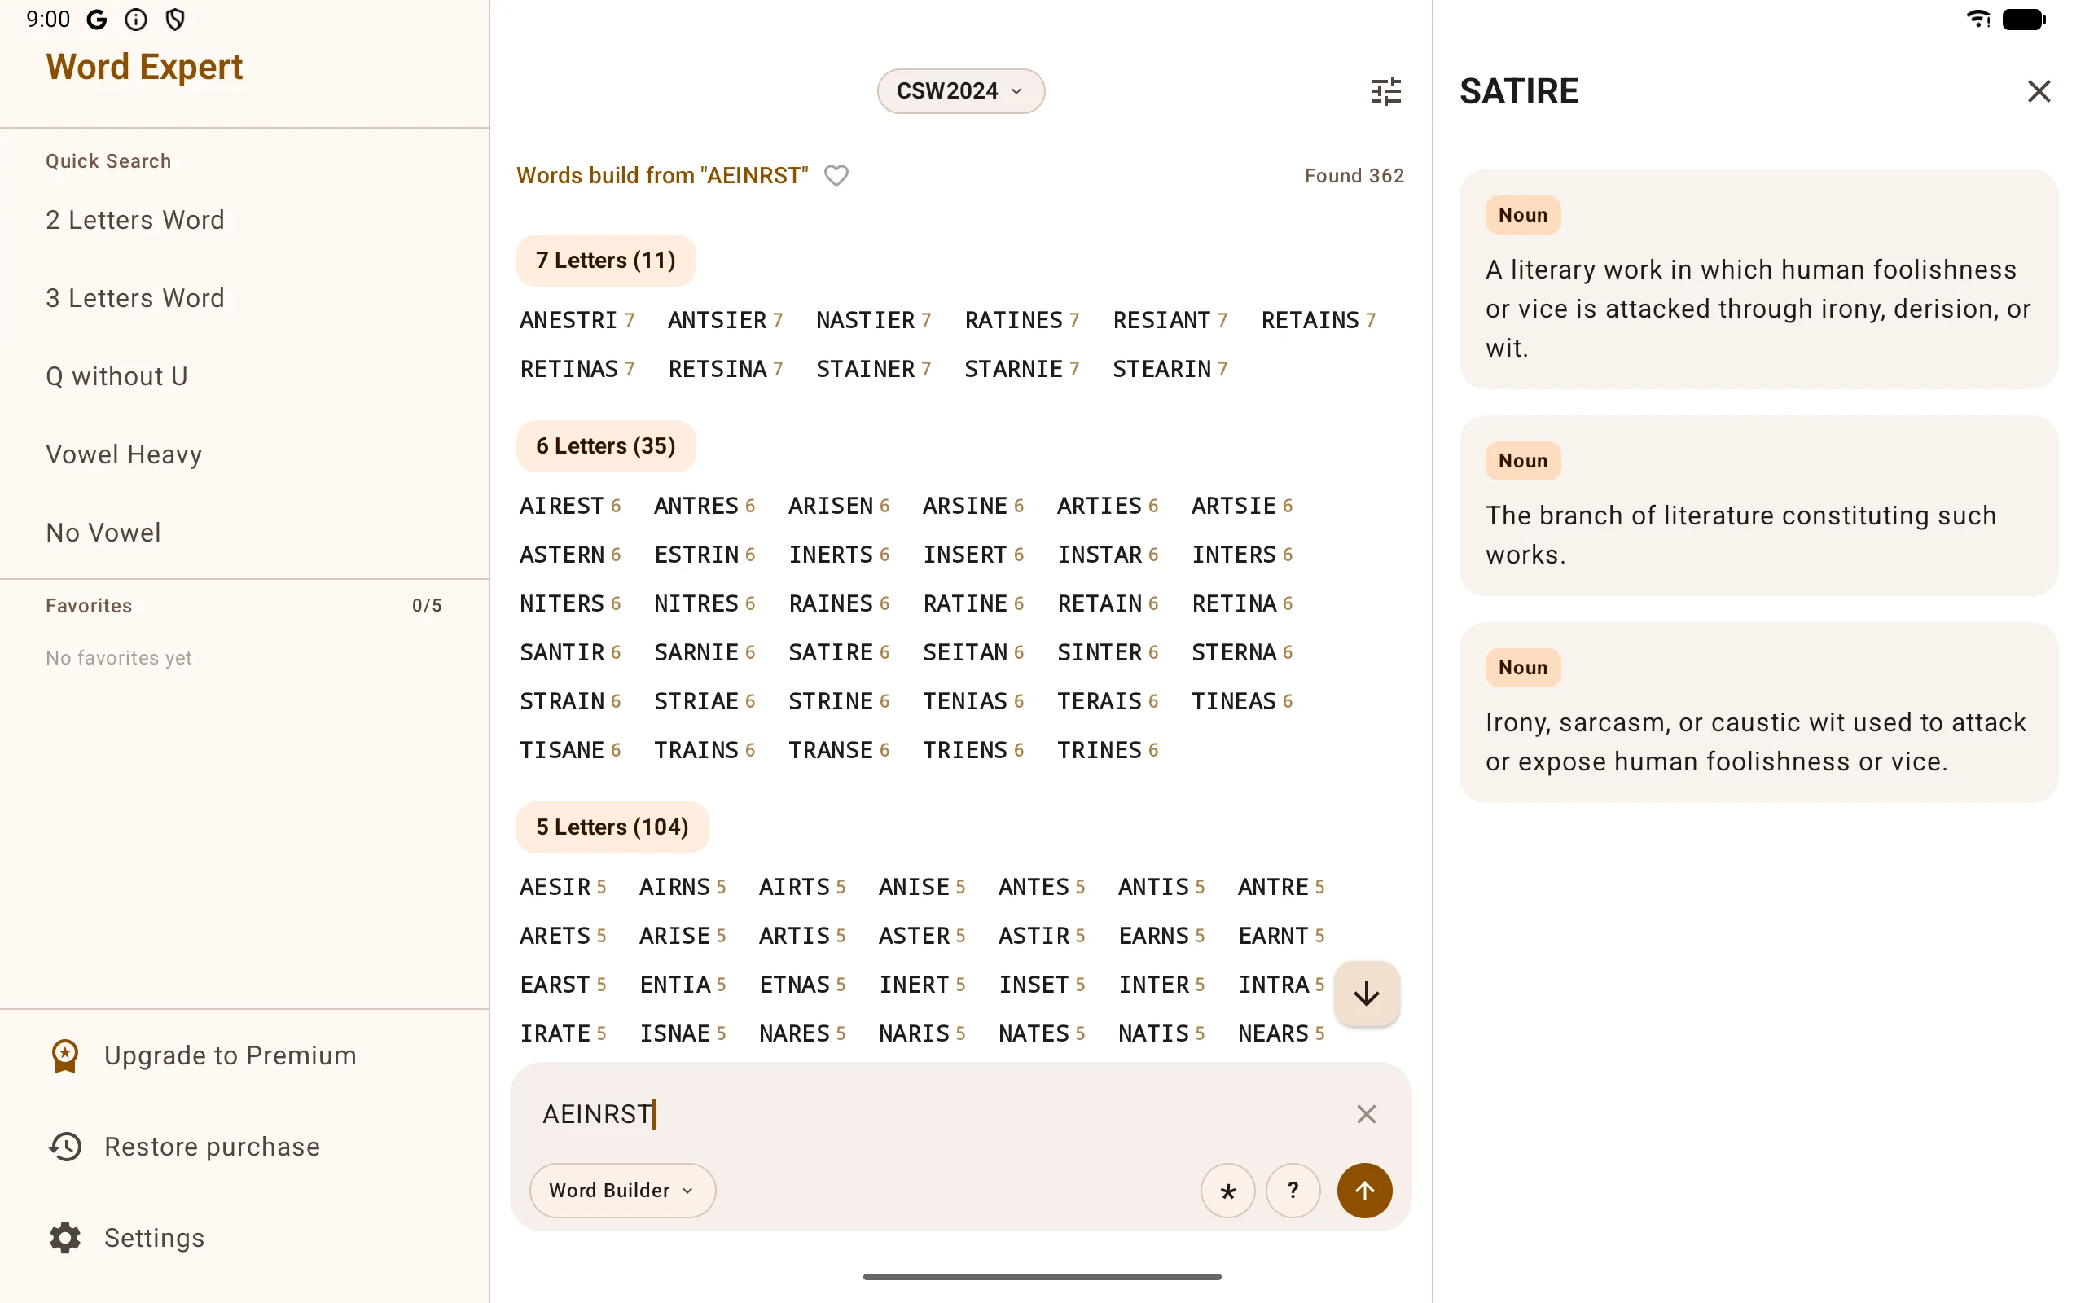Insert question mark wildcard into search
Screen dimensions: 2085x1303
(x=1293, y=1190)
